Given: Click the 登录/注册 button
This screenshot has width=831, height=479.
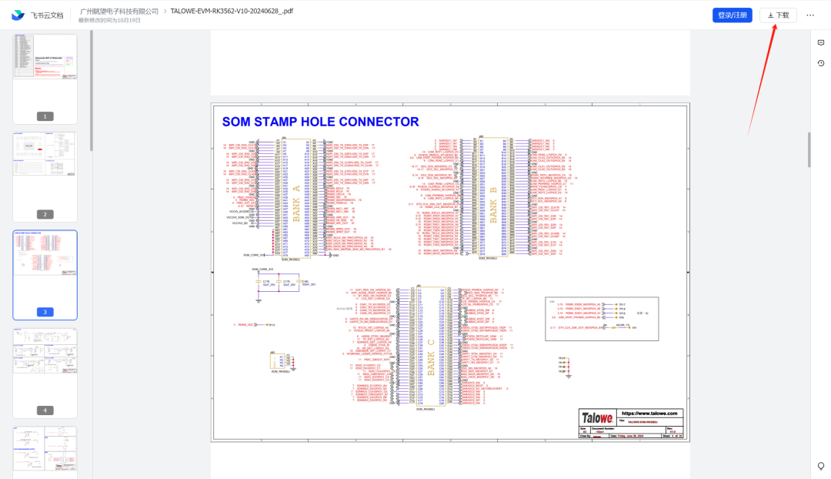Looking at the screenshot, I should (x=732, y=14).
